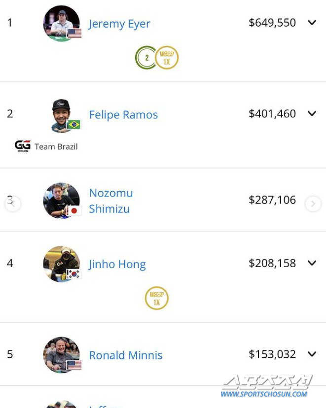Image resolution: width=326 pixels, height=408 pixels.
Task: Click the Brazil flag on Felipe Ramos
Action: coord(73,124)
